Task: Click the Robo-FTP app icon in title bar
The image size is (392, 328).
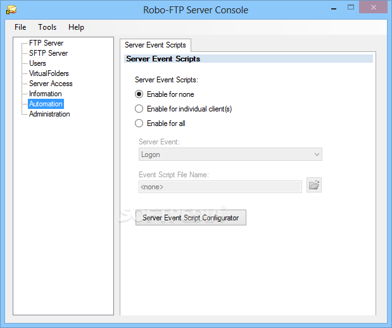Action: [11, 10]
